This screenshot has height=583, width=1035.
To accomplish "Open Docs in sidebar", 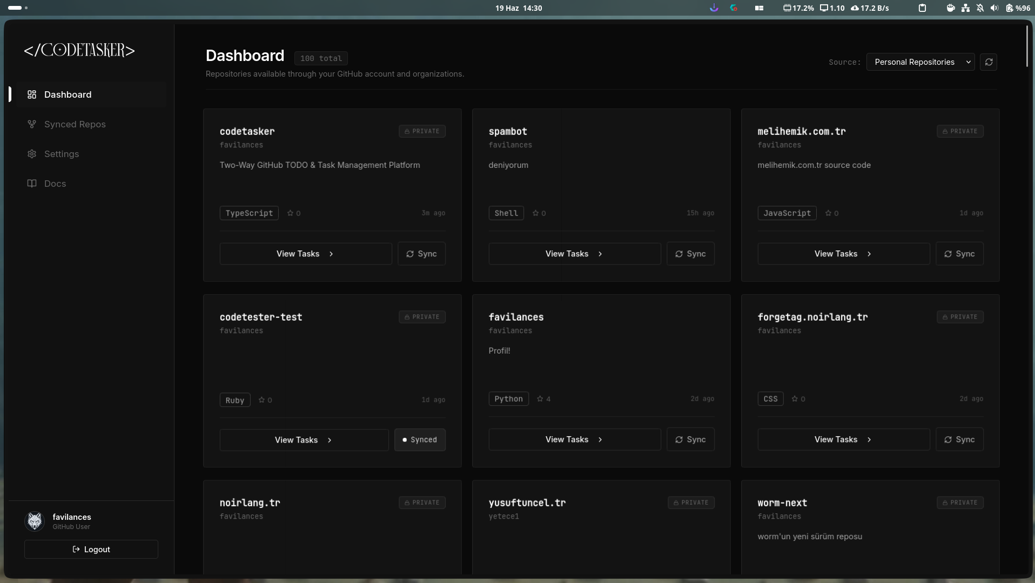I will 91,184.
